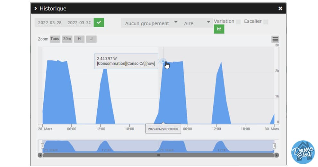Click the navigator horizontal scrollbar thumb
Screen dimensions: 318x167
[x=158, y=155]
